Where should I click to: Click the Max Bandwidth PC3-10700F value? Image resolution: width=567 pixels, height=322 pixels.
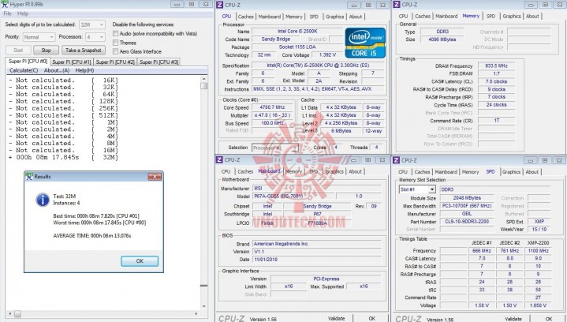(x=467, y=206)
